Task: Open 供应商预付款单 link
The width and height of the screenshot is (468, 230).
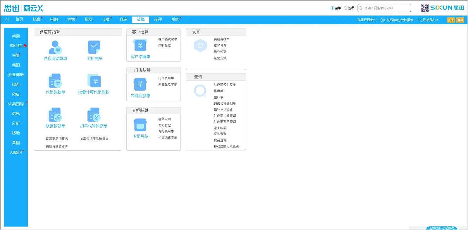Action: coord(225,85)
